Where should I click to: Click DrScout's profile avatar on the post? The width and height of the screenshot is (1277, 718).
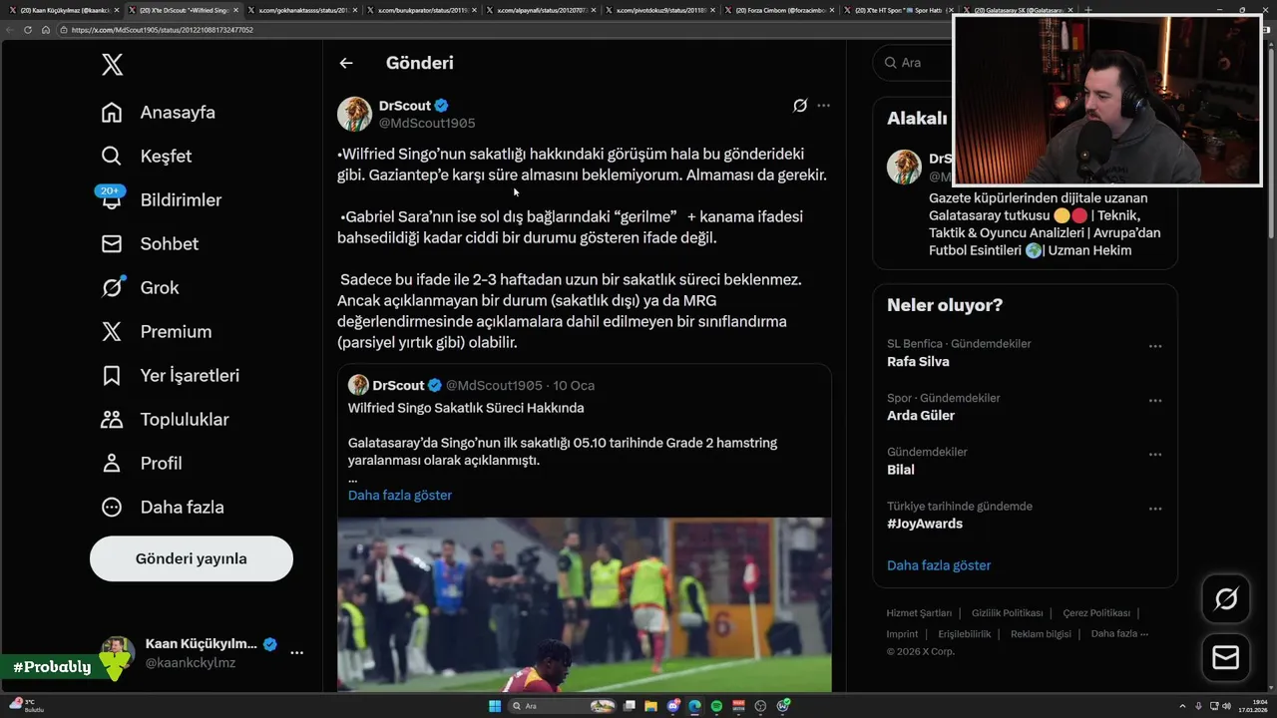[354, 114]
